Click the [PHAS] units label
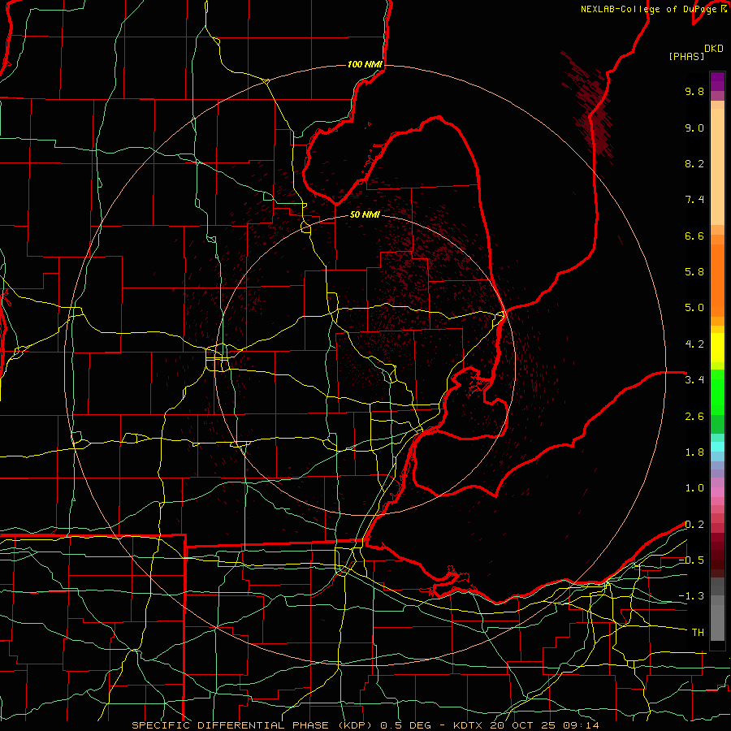 686,56
